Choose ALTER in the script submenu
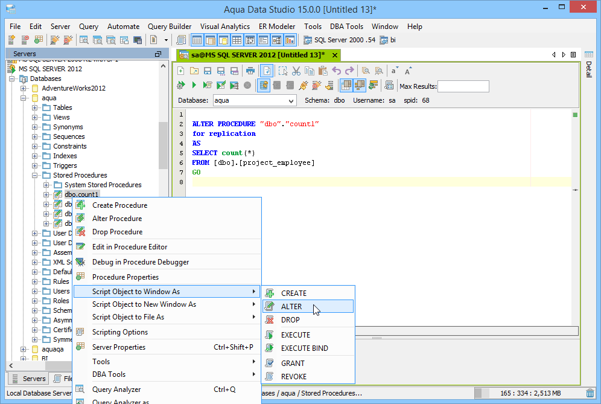Image resolution: width=601 pixels, height=404 pixels. [x=308, y=307]
